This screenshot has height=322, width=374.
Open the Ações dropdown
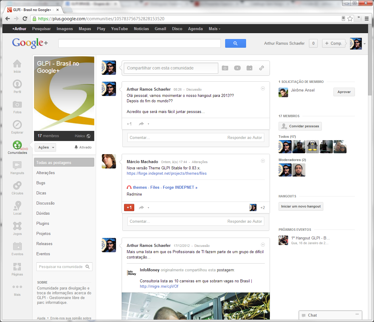tap(45, 147)
